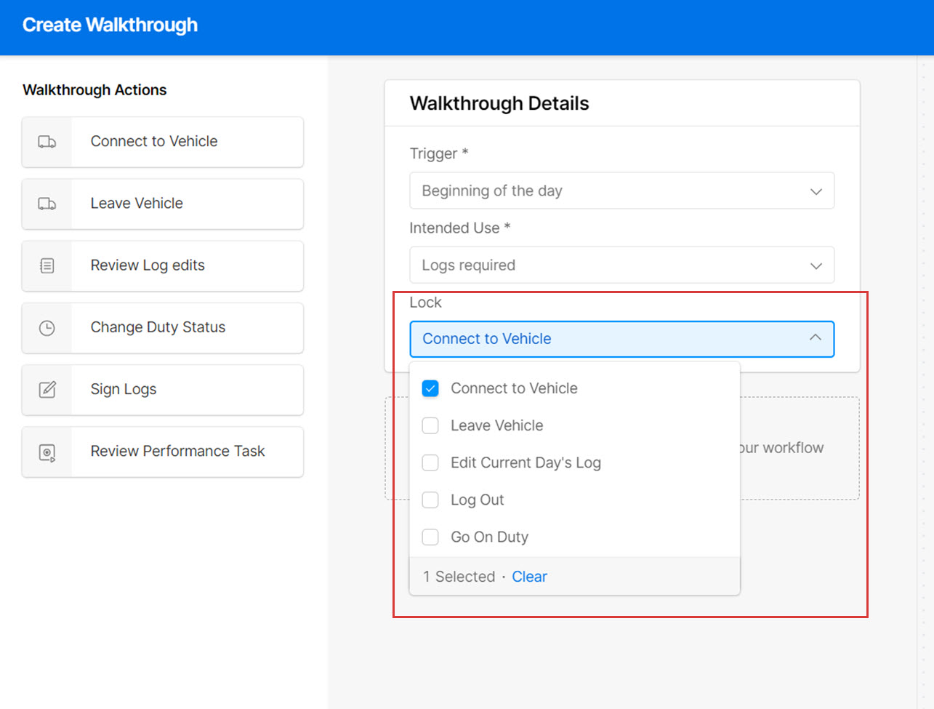The image size is (934, 709).
Task: Open the Trigger dropdown showing Beginning of the day
Action: coord(621,191)
